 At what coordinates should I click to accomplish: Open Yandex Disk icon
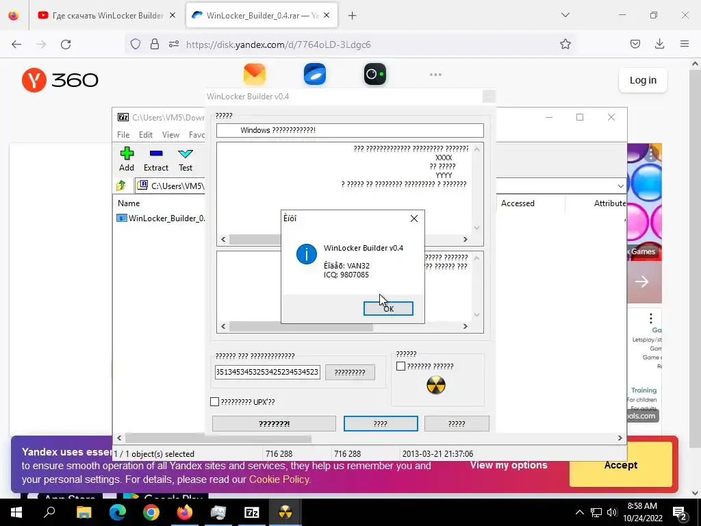point(315,74)
